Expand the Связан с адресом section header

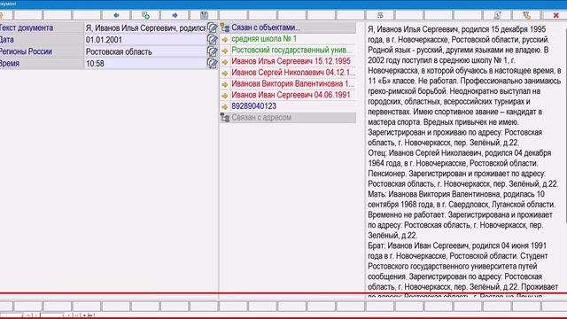click(x=288, y=118)
